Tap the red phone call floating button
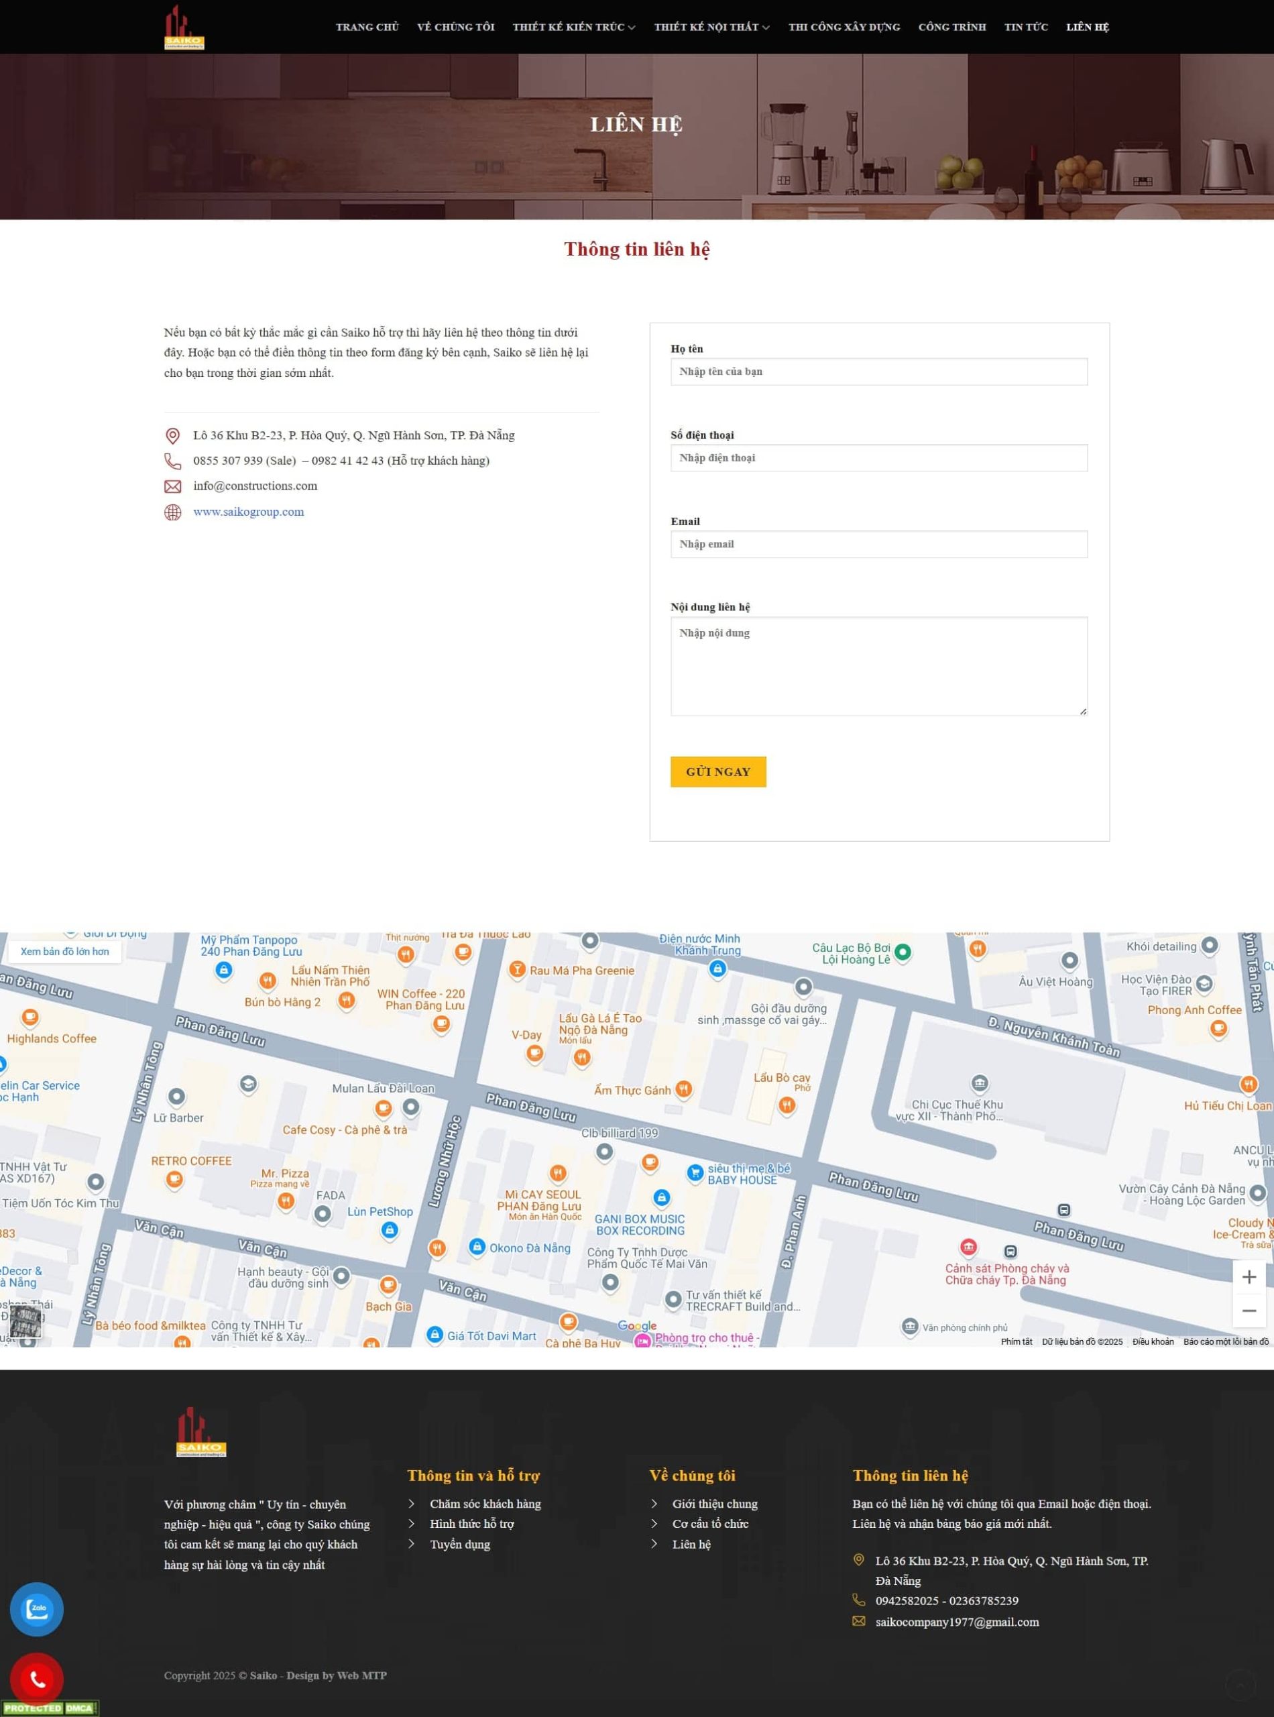The width and height of the screenshot is (1274, 1717). pyautogui.click(x=36, y=1677)
